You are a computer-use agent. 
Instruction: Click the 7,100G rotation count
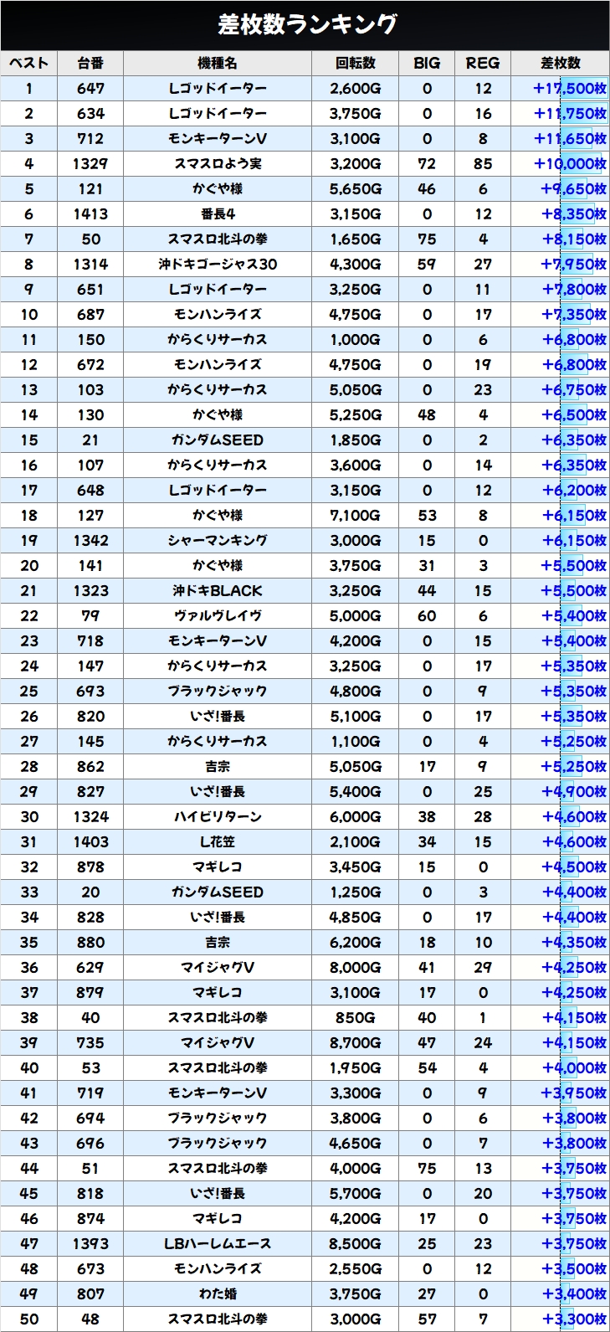coord(356,515)
